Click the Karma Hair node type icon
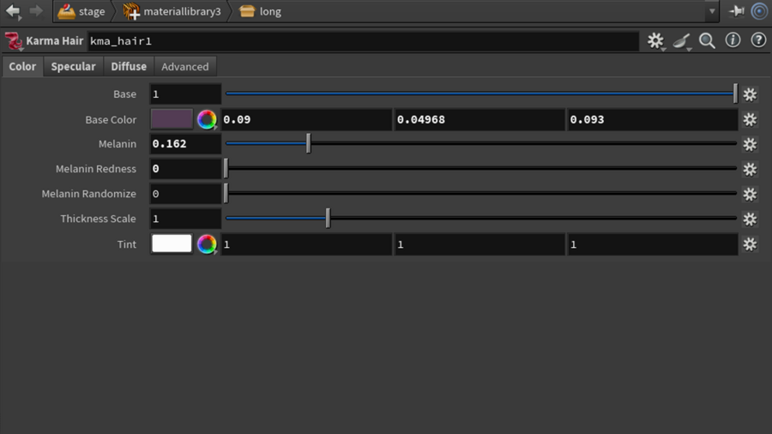This screenshot has height=434, width=772. tap(13, 41)
